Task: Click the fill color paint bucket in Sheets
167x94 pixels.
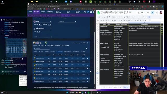Action: (x=112, y=20)
